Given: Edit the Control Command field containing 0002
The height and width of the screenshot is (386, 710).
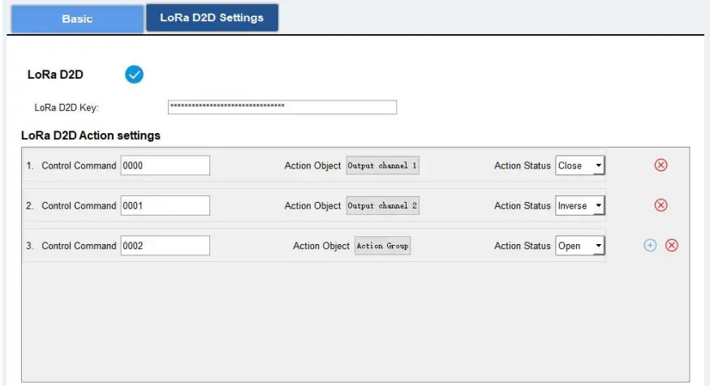Looking at the screenshot, I should click(x=165, y=246).
